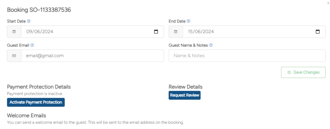The height and width of the screenshot is (129, 330).
Task: Open the End Date calendar picker
Action: (x=318, y=32)
